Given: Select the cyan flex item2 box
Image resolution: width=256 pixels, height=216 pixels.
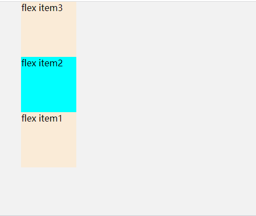Looking at the screenshot, I should tap(49, 85).
